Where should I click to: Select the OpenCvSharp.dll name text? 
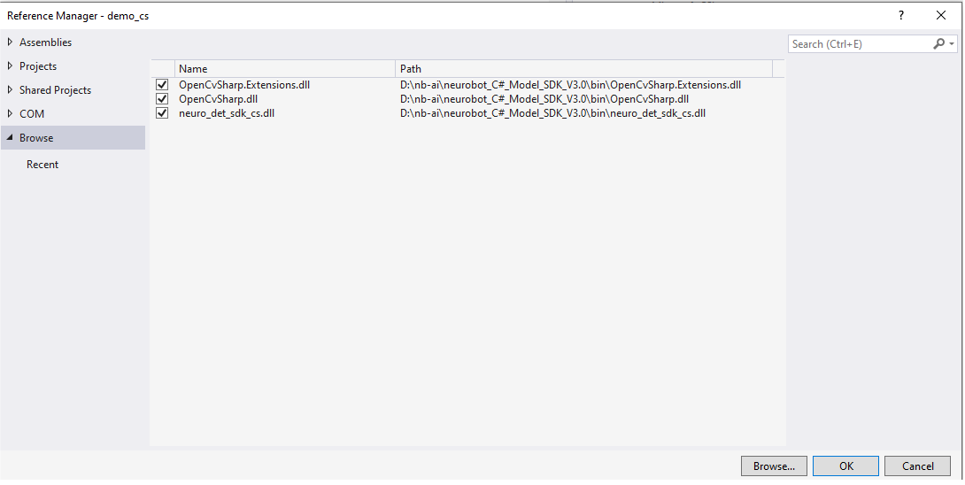(218, 99)
